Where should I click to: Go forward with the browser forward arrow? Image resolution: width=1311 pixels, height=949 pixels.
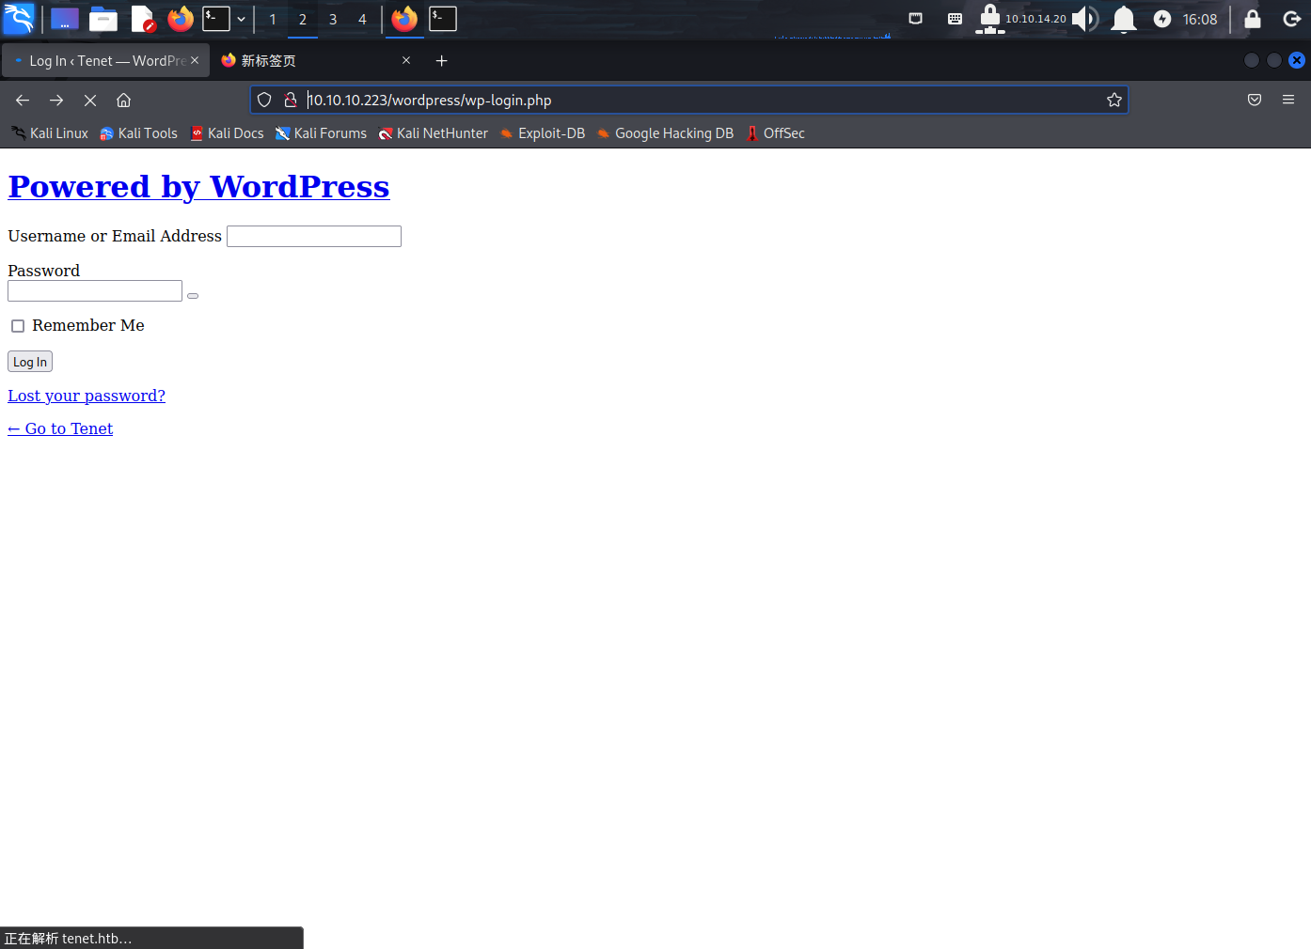(x=56, y=100)
